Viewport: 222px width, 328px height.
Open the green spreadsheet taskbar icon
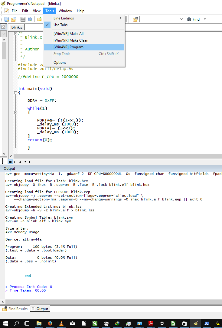[x=173, y=323]
